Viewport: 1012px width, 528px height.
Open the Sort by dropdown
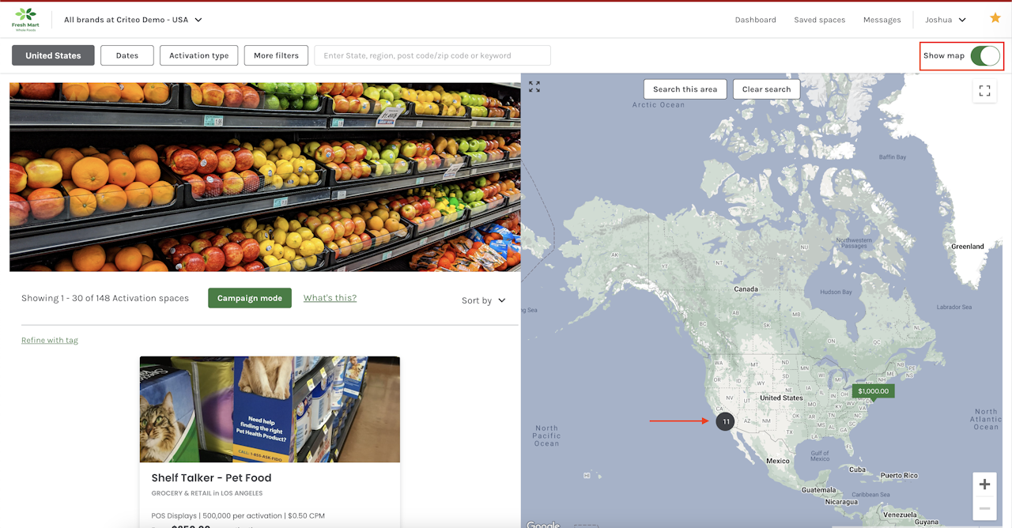pyautogui.click(x=484, y=300)
